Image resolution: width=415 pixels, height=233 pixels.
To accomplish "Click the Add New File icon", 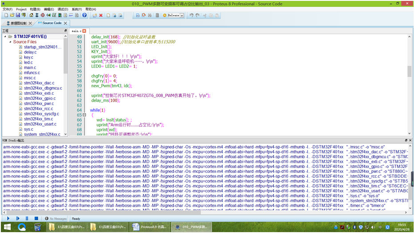I will (108, 15).
